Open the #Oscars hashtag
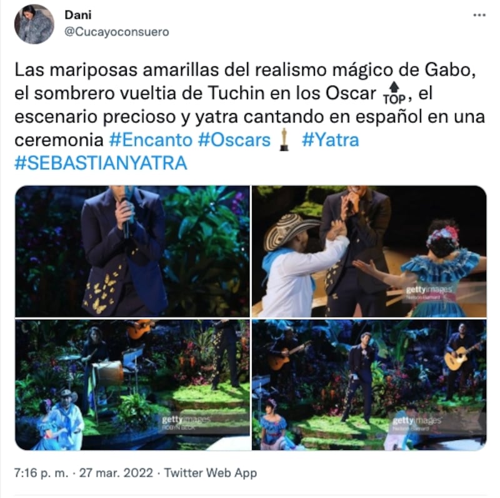500x498 pixels. tap(234, 140)
